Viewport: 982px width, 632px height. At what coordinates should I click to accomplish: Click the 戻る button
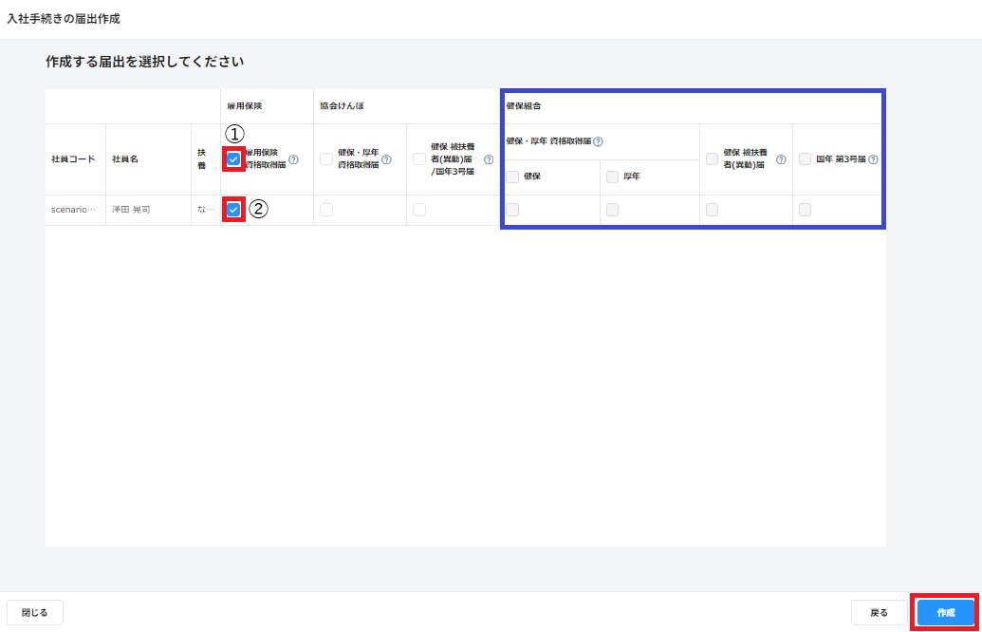[x=879, y=613]
